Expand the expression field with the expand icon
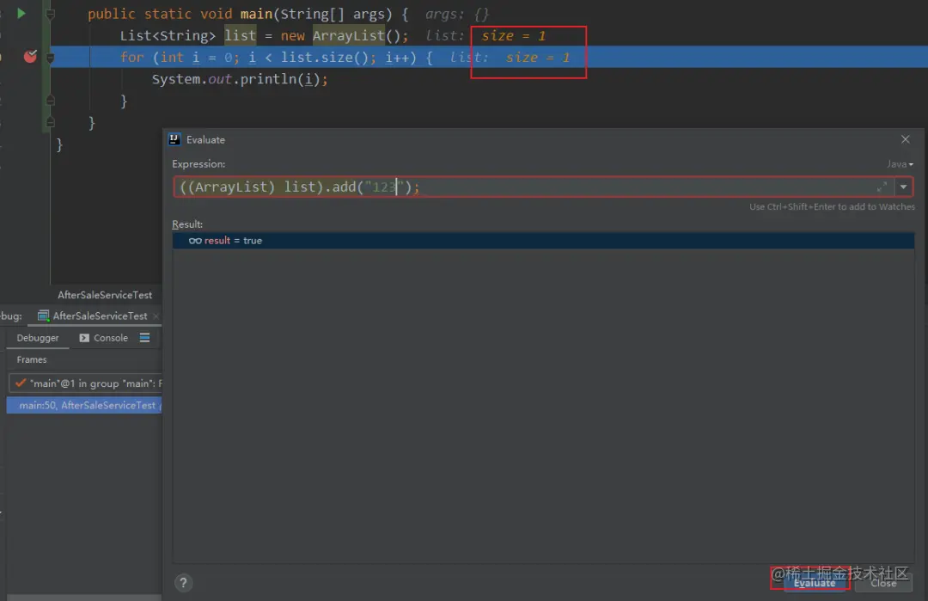The image size is (928, 601). point(882,187)
